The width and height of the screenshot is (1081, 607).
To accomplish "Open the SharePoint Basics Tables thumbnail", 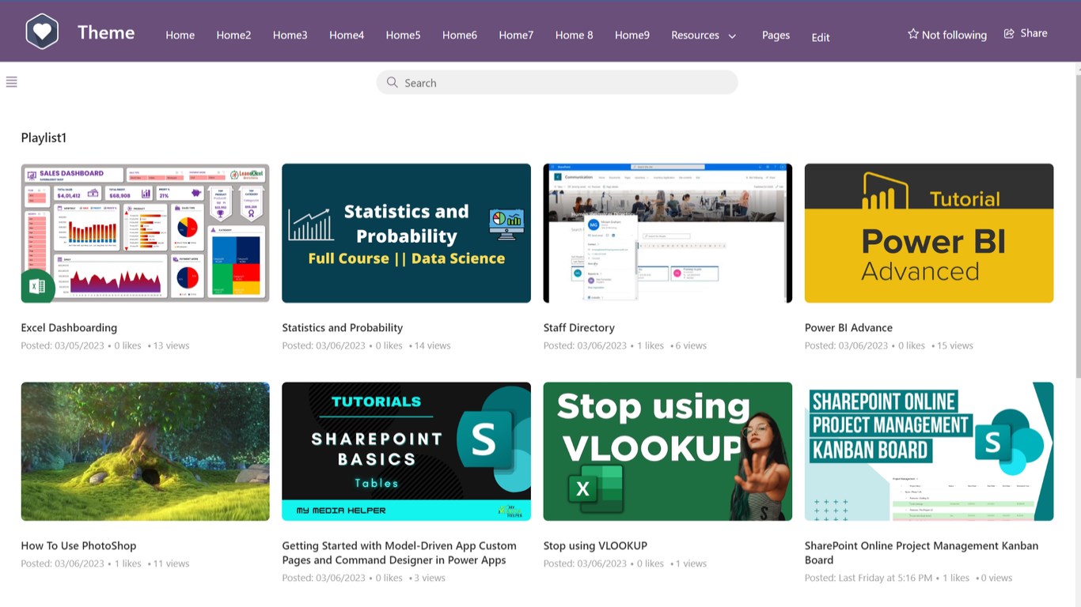I will point(406,451).
